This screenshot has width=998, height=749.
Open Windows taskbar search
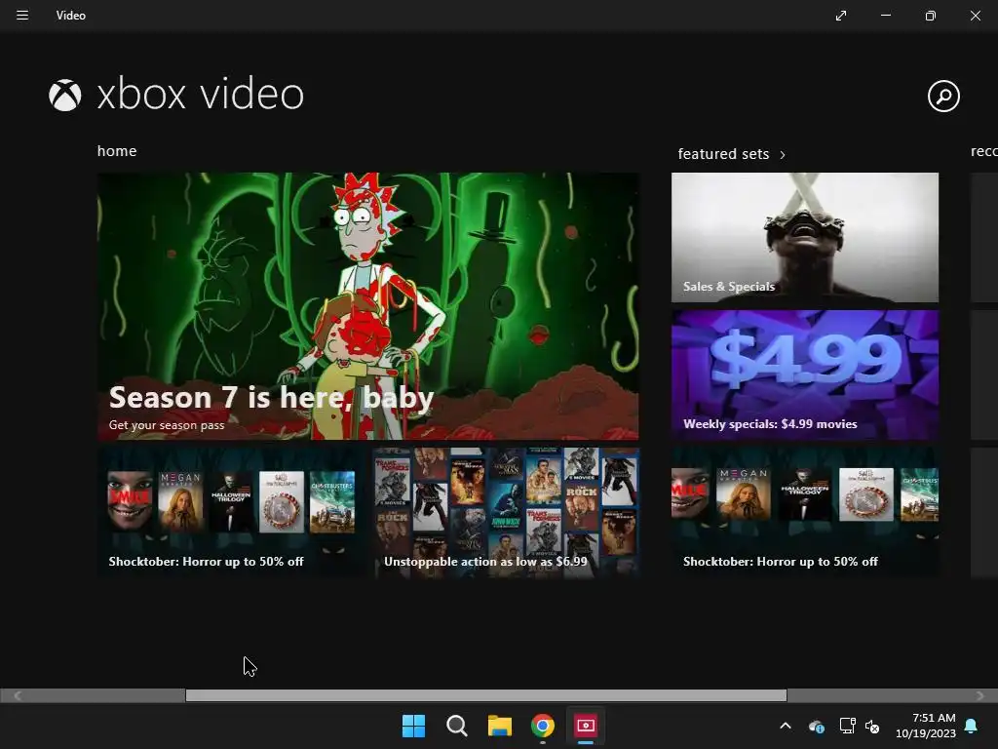[456, 726]
